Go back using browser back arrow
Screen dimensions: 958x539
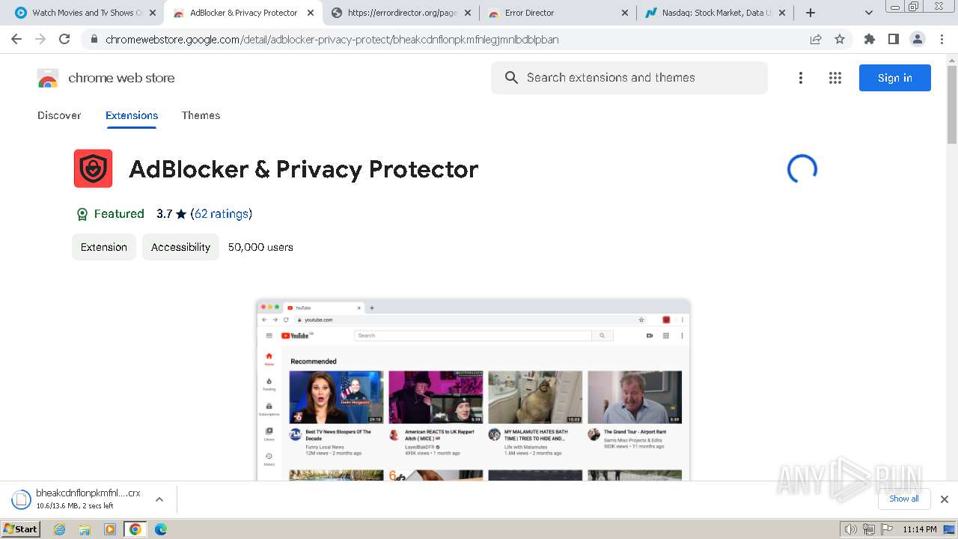[x=16, y=40]
